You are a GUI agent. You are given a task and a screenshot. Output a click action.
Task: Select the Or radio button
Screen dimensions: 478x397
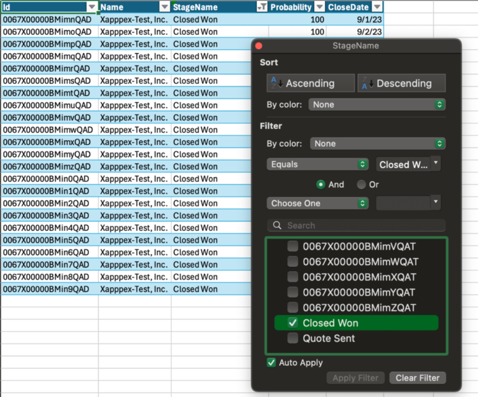coord(361,185)
